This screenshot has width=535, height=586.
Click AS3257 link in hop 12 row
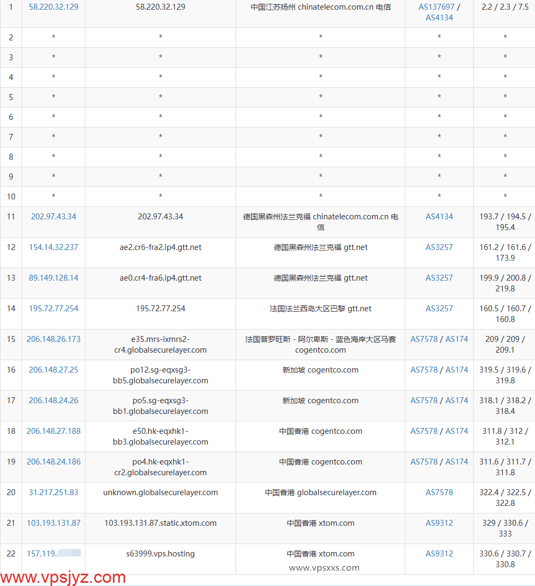coord(439,247)
